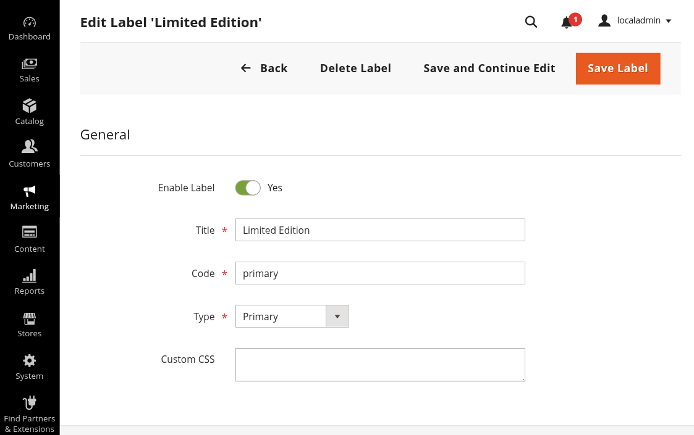Open the Type dropdown
Viewport: 694px width, 435px height.
[292, 317]
